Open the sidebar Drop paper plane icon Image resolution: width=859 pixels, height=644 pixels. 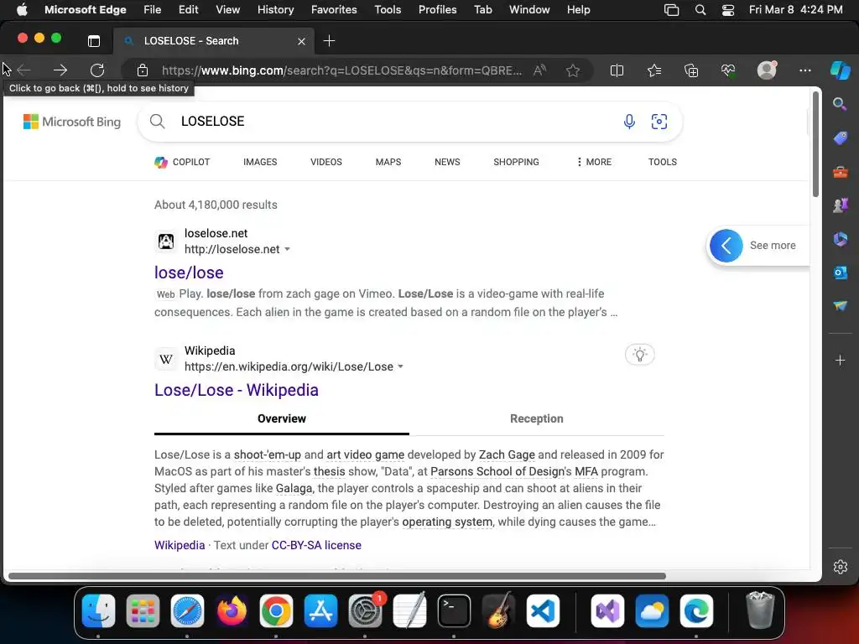(841, 305)
